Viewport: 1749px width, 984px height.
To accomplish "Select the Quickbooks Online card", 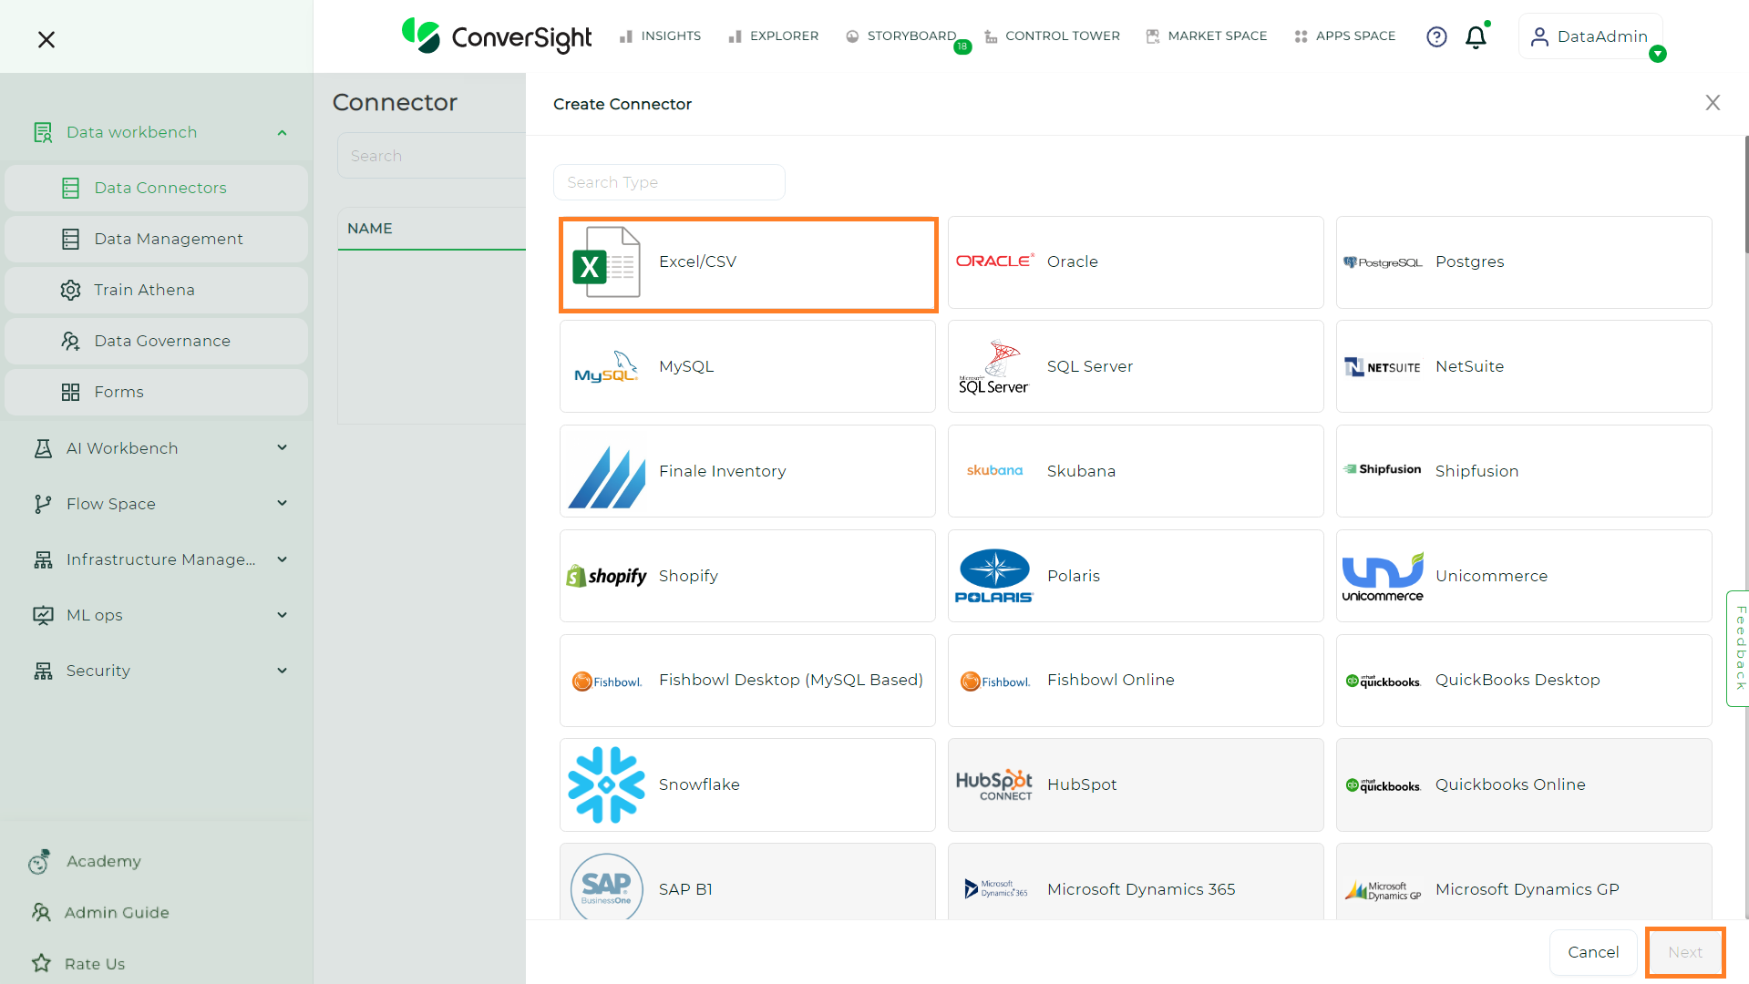I will 1524,784.
